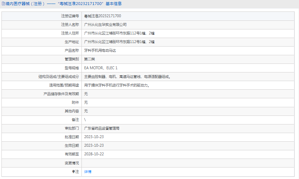Click the 管理类别 label

point(72,59)
